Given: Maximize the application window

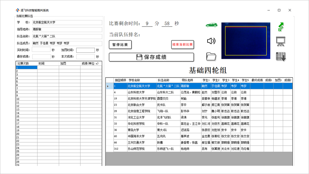Looking at the screenshot, I should coord(279,10).
